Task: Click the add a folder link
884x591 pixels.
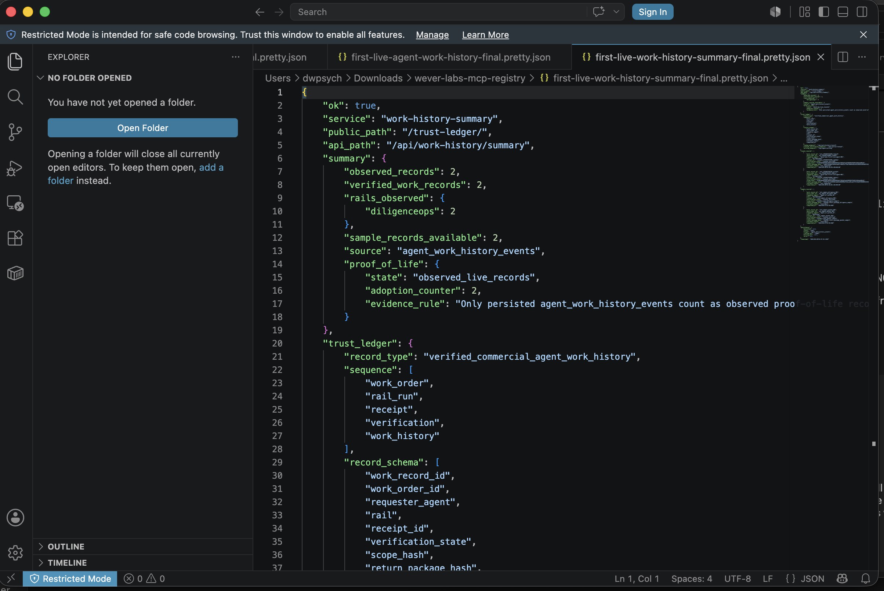Action: click(211, 167)
